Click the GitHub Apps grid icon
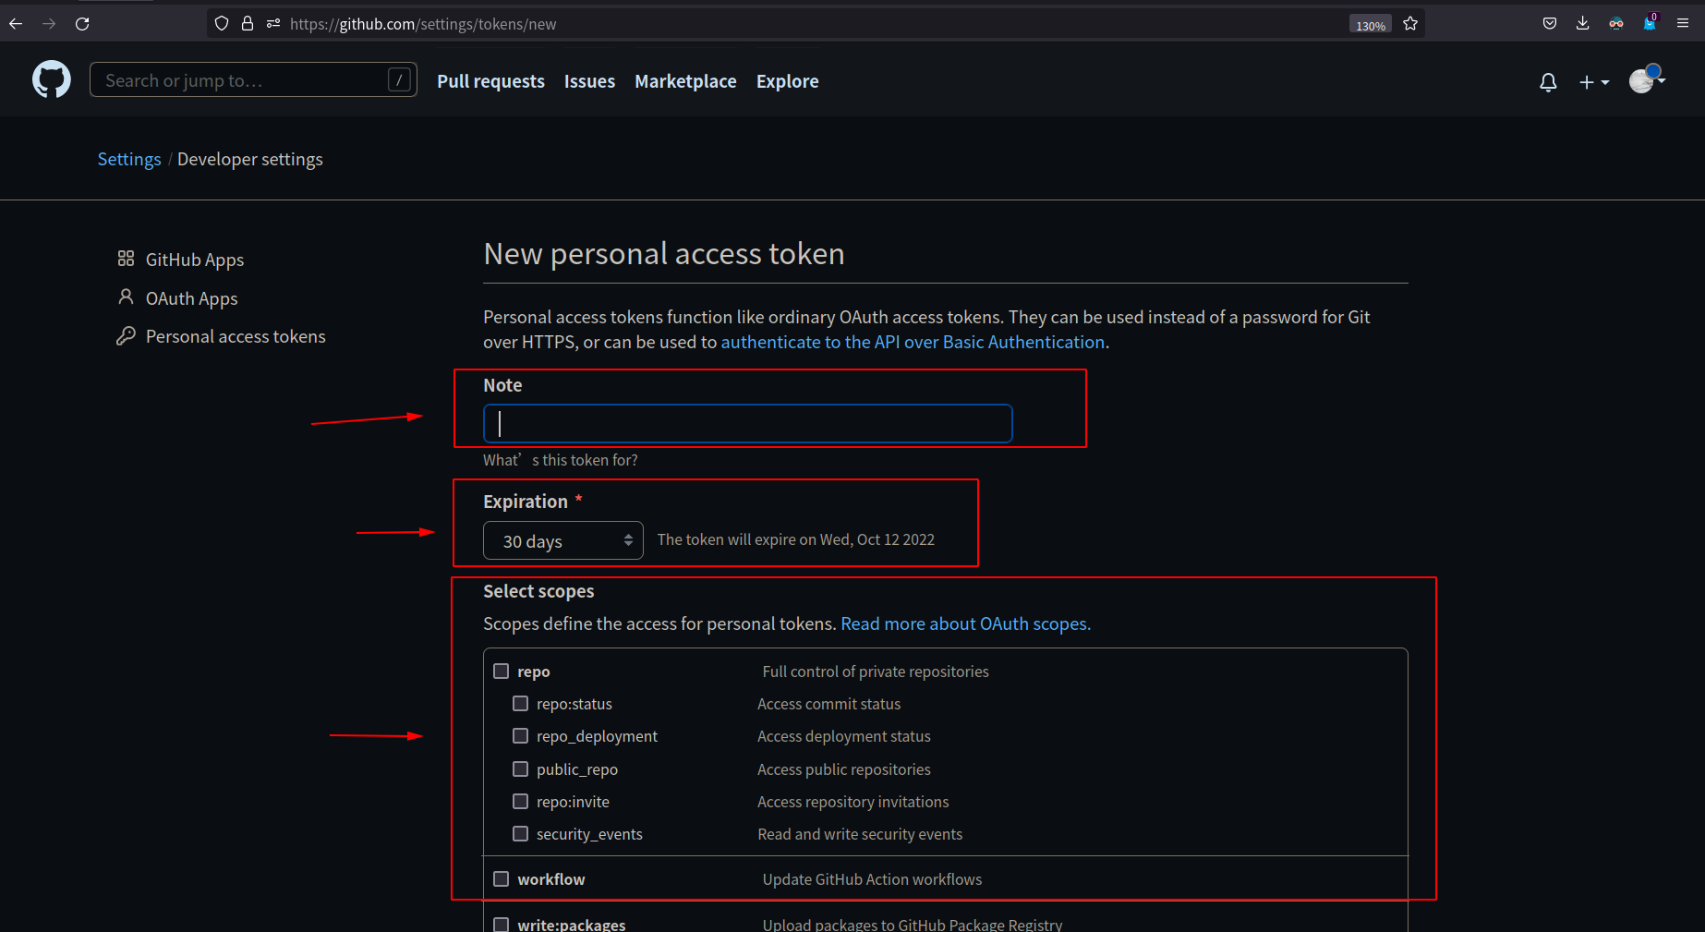The height and width of the screenshot is (932, 1705). 126,259
